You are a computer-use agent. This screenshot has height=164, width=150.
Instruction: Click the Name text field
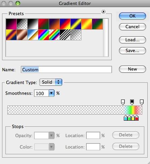point(66,70)
